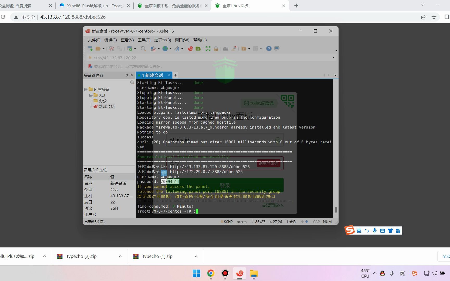
Task: Expand the Encoding globe dropdown arrow
Action: pyautogui.click(x=170, y=49)
